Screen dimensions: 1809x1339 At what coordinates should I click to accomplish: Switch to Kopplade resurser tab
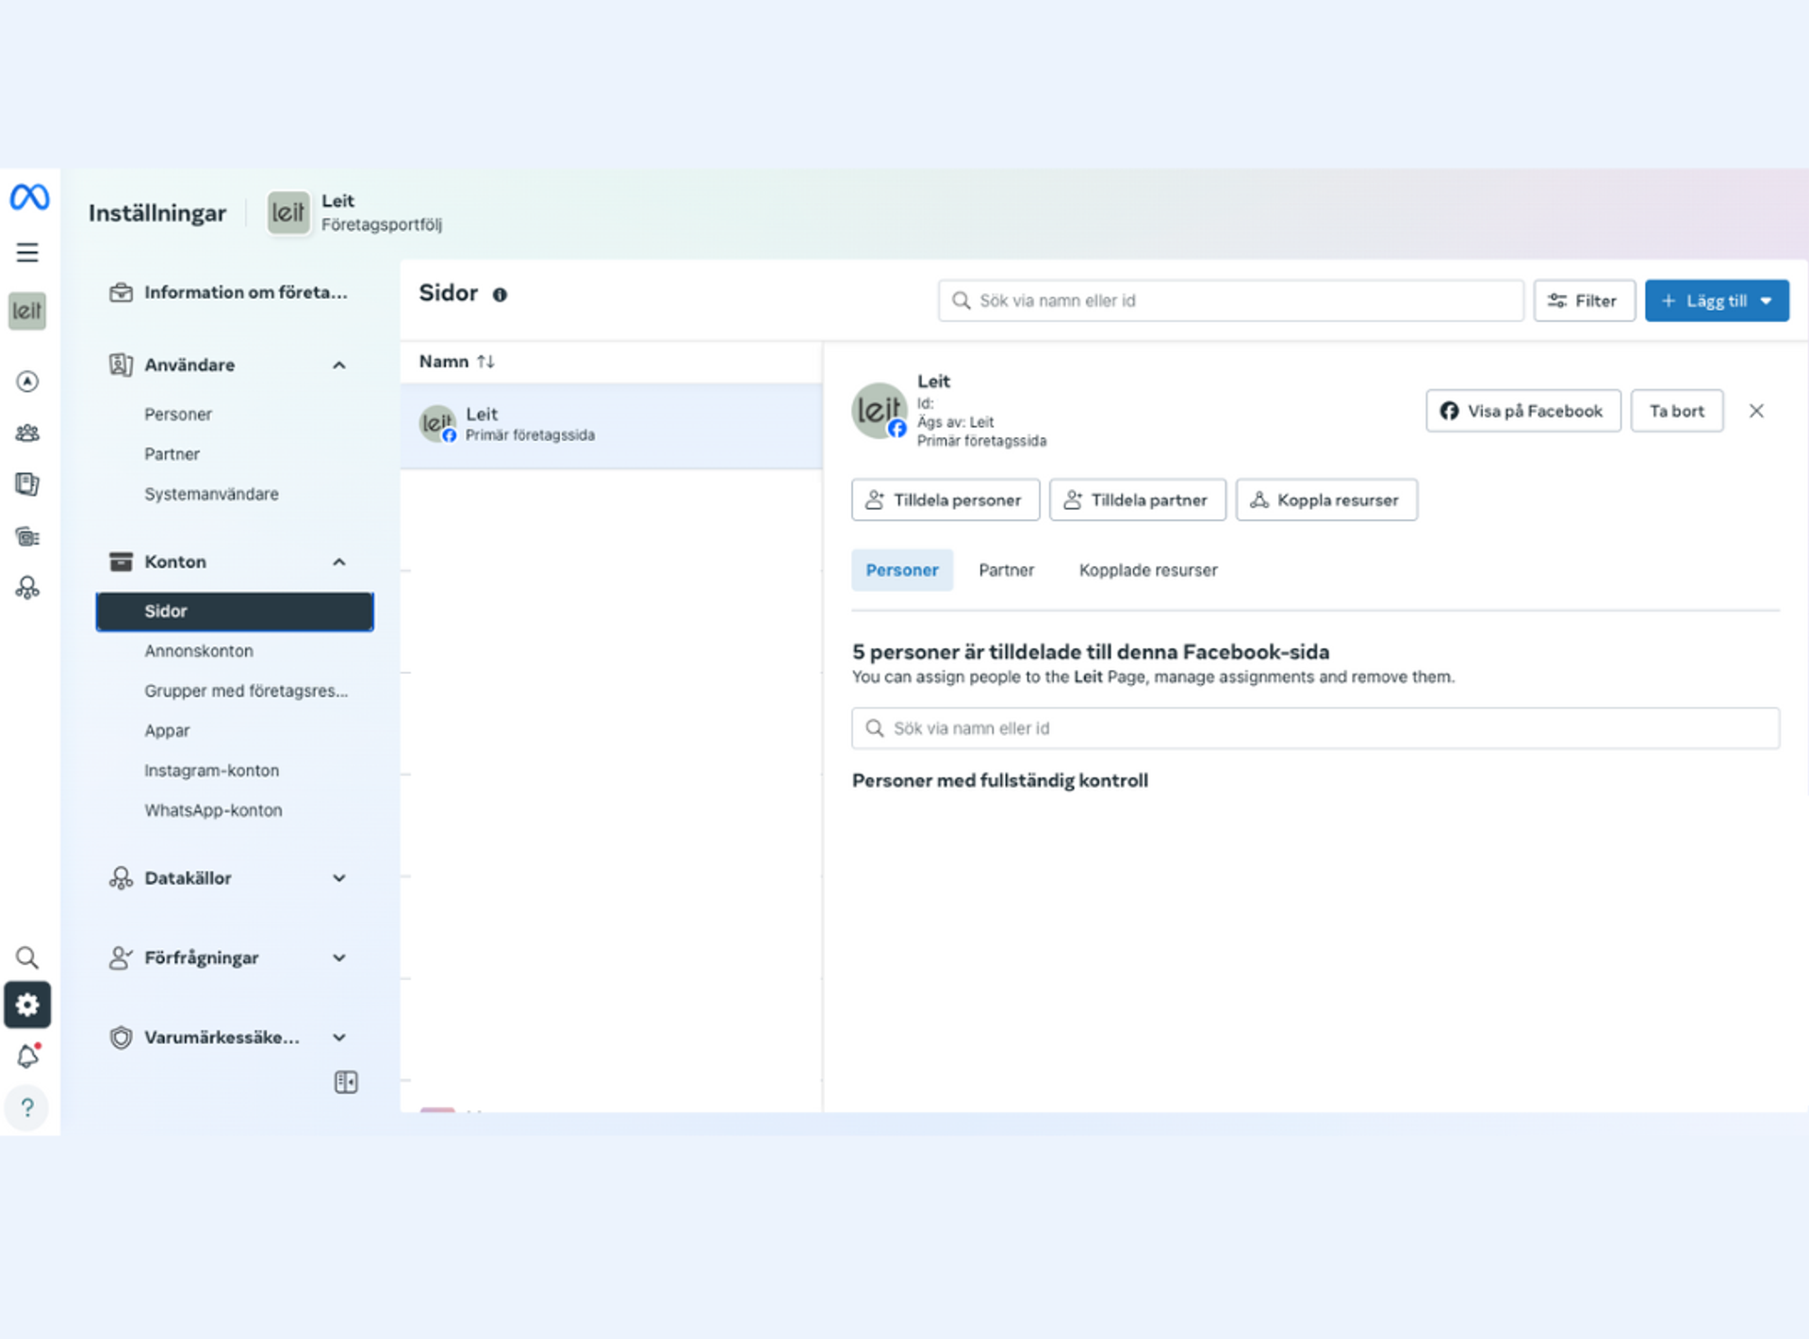coord(1148,570)
